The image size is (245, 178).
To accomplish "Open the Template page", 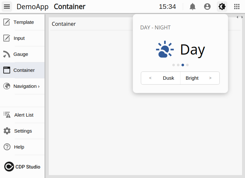I will [23, 22].
